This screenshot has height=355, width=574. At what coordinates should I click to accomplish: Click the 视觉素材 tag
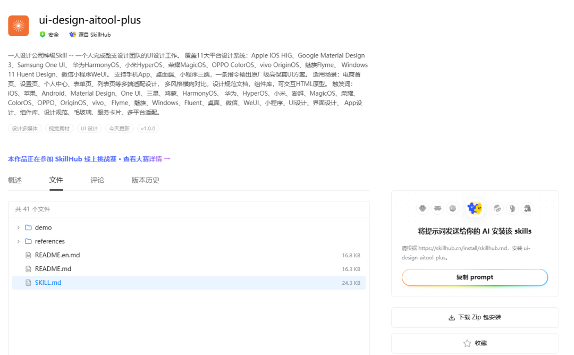point(59,129)
